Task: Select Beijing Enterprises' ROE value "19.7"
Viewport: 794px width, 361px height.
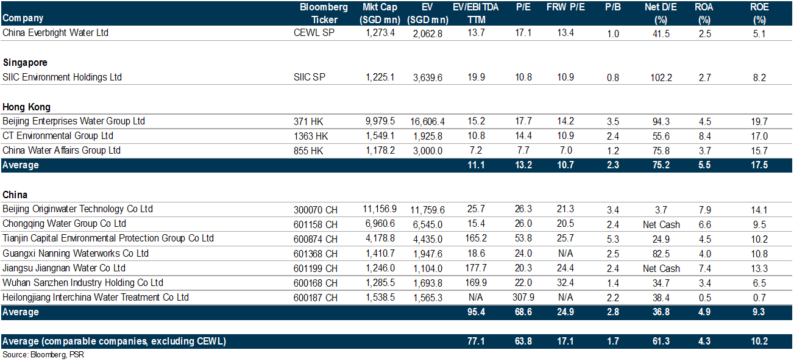Action: (x=759, y=121)
